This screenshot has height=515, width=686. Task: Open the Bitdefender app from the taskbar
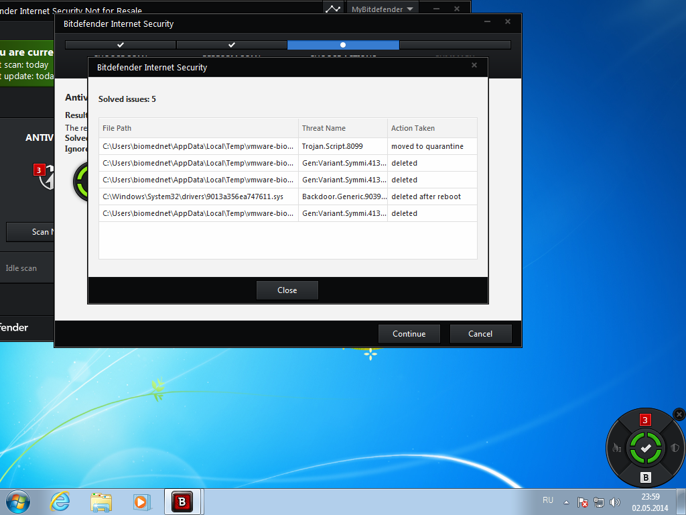(182, 502)
